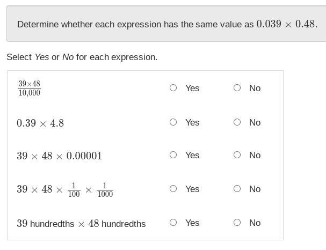Select Yes for 39 hundredths × 48 hundredths
This screenshot has height=250, width=326.
(173, 223)
